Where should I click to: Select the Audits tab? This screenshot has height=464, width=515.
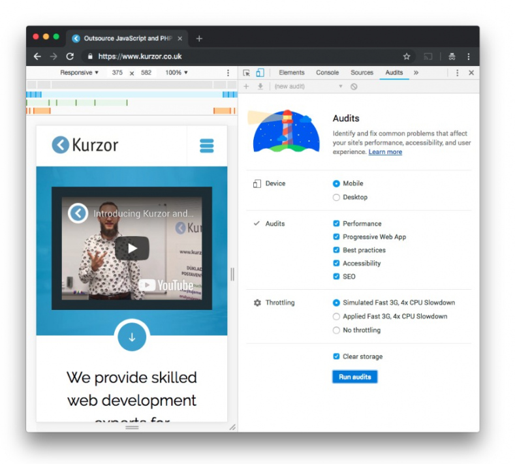coord(394,72)
